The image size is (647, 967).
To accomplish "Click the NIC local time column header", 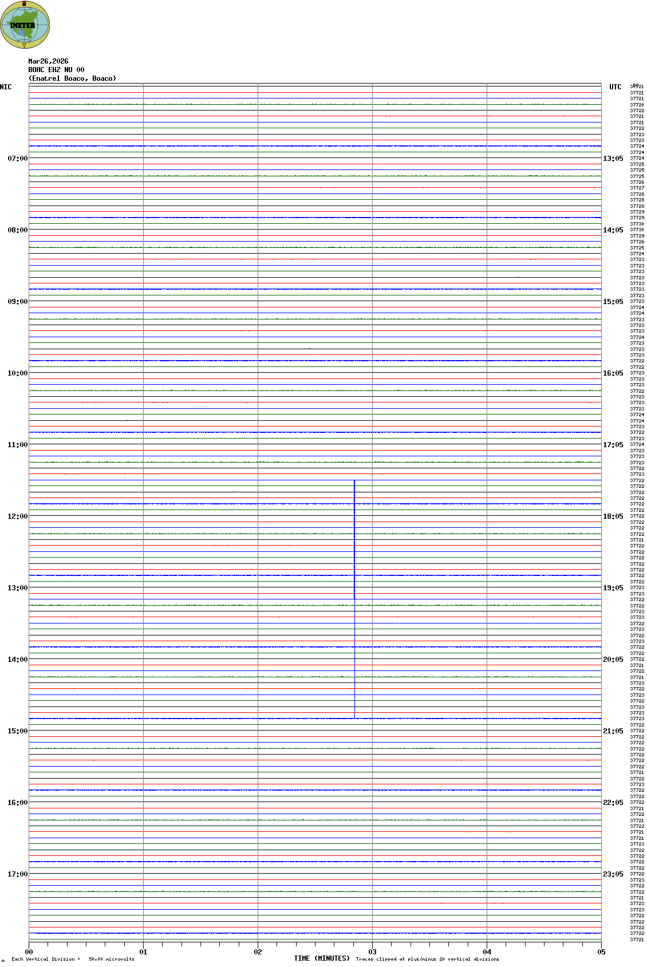I will pyautogui.click(x=6, y=87).
